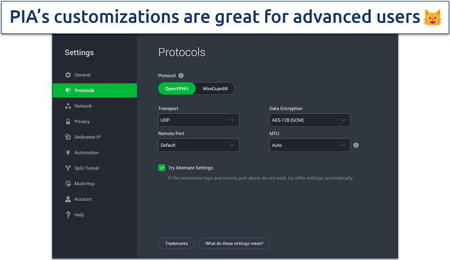450x260 pixels.
Task: Click the Automation lightbulb icon
Action: point(68,153)
